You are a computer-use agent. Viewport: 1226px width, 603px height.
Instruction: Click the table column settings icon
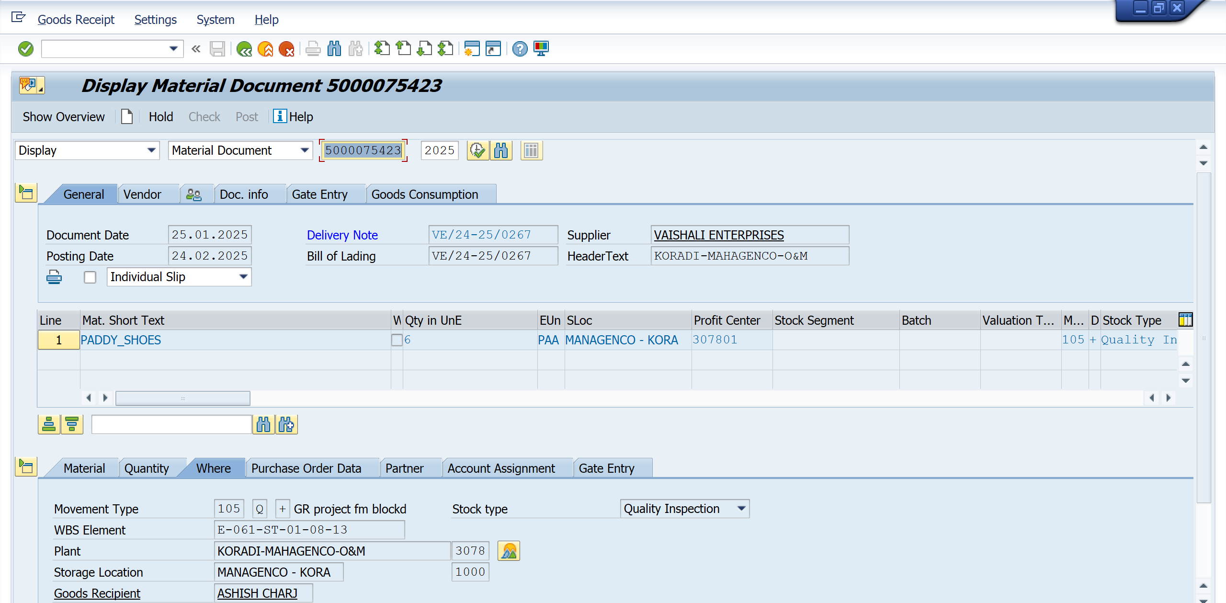click(x=1185, y=319)
